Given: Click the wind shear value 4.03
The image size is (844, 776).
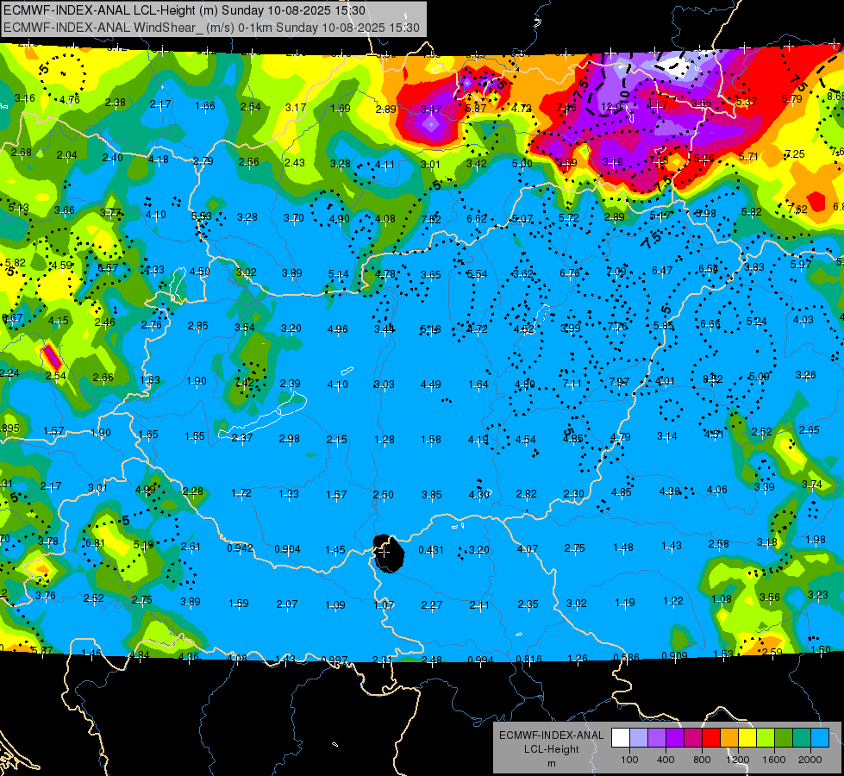Looking at the screenshot, I should pyautogui.click(x=803, y=320).
